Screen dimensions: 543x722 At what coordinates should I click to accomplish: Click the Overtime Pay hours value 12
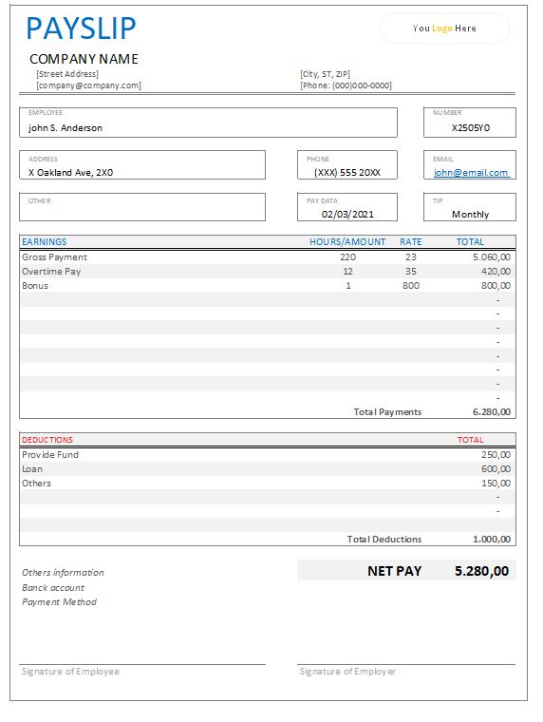click(347, 272)
